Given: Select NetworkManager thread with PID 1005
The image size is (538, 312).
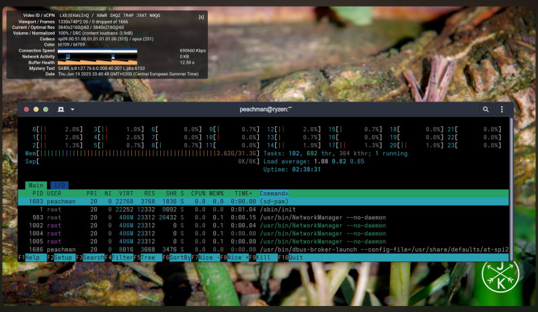Looking at the screenshot, I should click(x=264, y=241).
